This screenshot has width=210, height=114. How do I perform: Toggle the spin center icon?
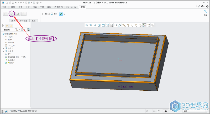144,25
